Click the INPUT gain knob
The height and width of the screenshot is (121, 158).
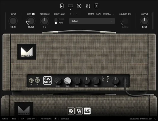tap(13, 21)
